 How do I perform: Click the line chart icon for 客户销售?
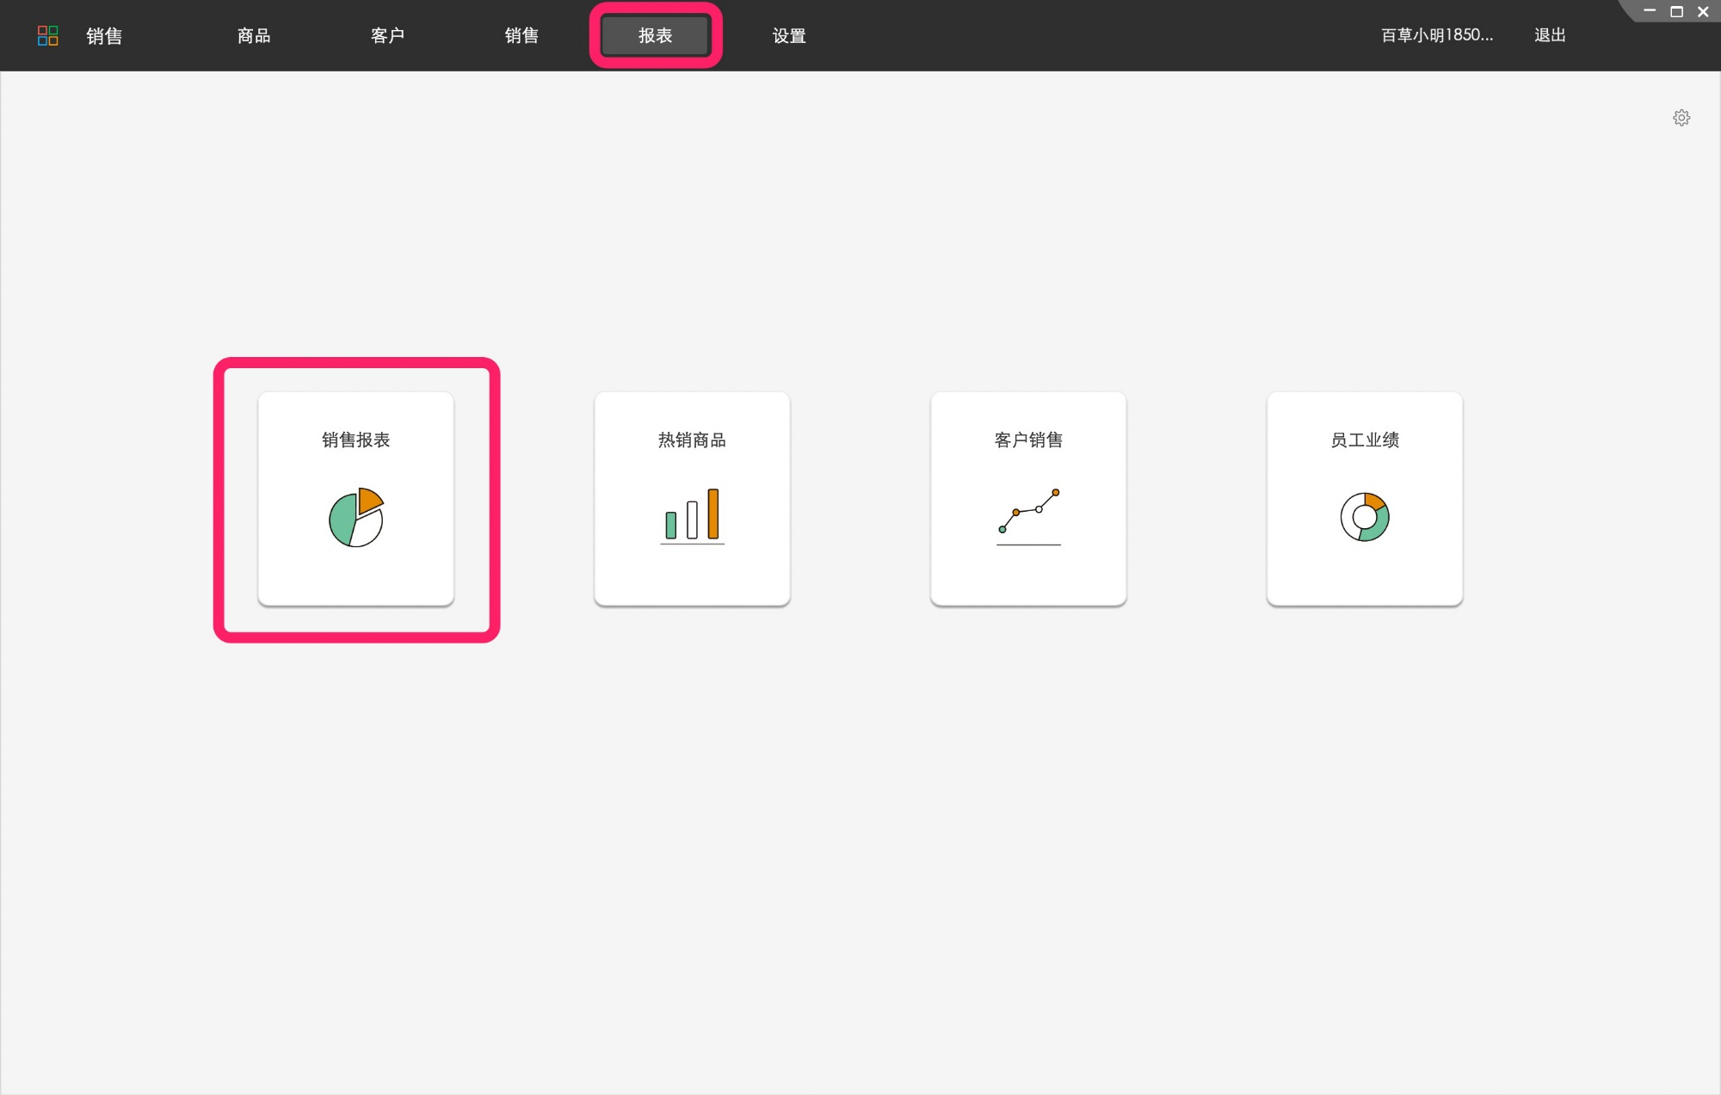pyautogui.click(x=1028, y=516)
